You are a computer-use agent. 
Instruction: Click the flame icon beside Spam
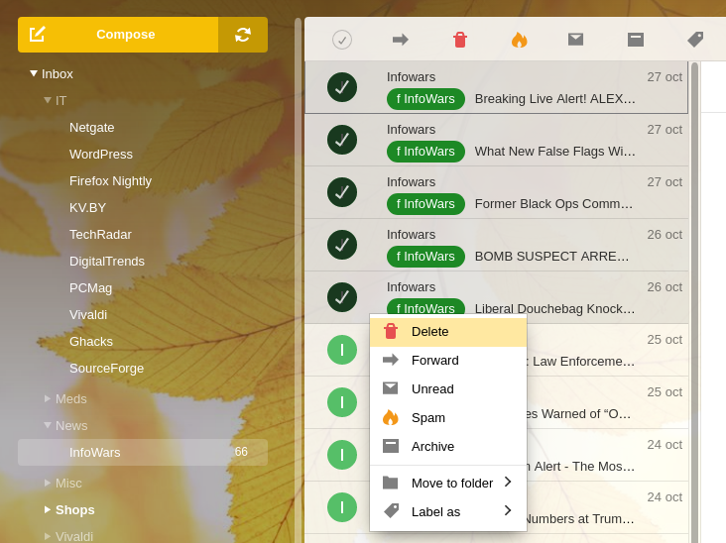tap(391, 417)
